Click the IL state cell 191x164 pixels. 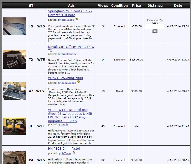(x=31, y=126)
